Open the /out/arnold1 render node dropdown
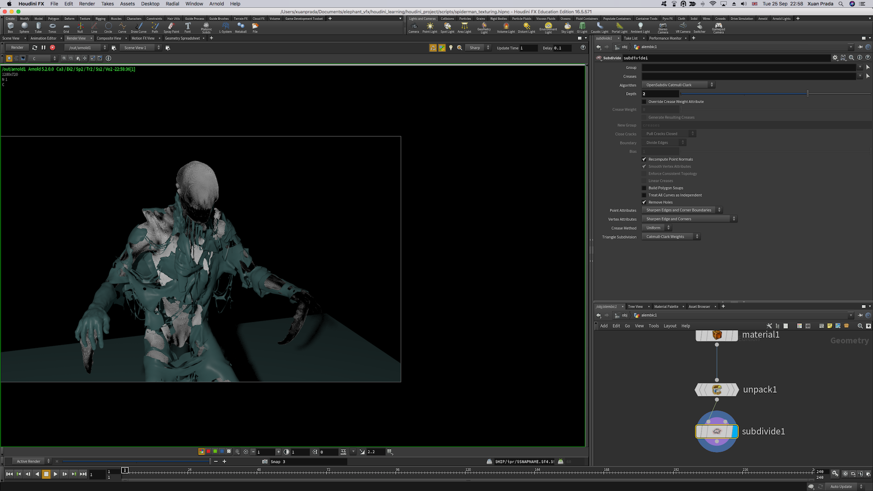 [x=86, y=48]
